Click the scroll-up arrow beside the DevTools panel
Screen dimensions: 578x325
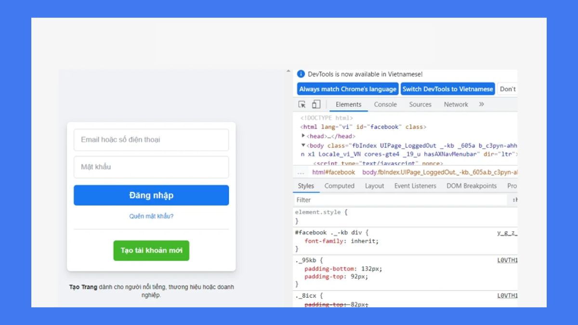coord(289,72)
